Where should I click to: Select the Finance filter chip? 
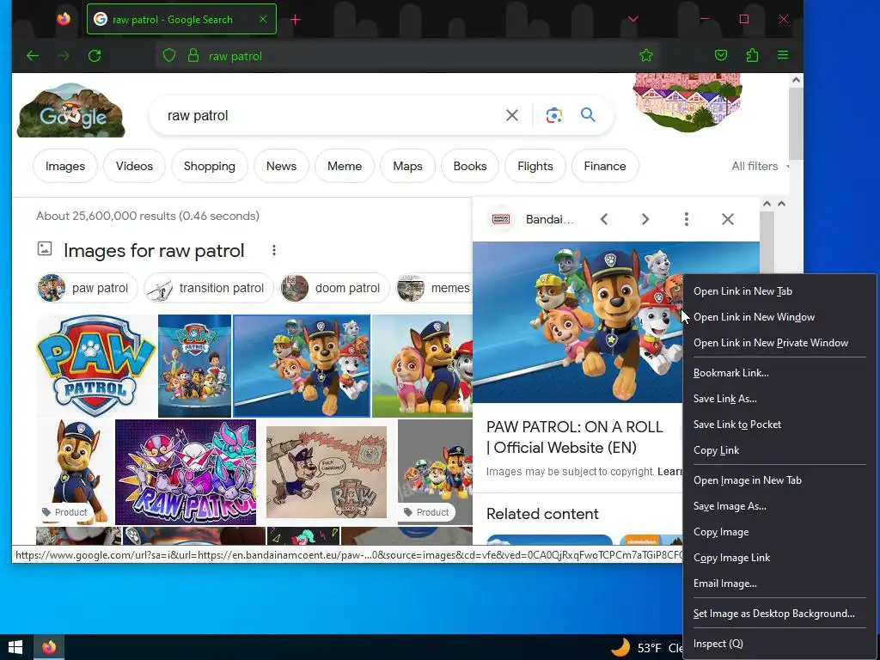coord(604,166)
